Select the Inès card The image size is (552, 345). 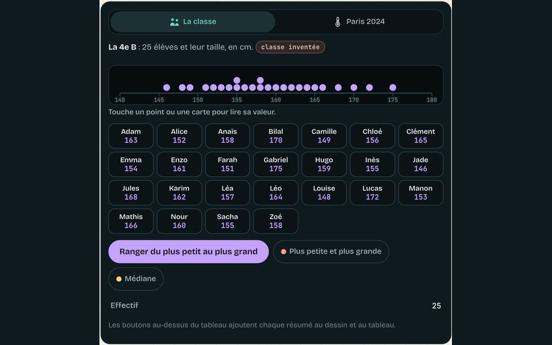[x=372, y=164]
